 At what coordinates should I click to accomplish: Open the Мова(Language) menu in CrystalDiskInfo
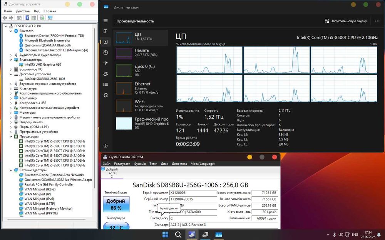tap(203, 164)
